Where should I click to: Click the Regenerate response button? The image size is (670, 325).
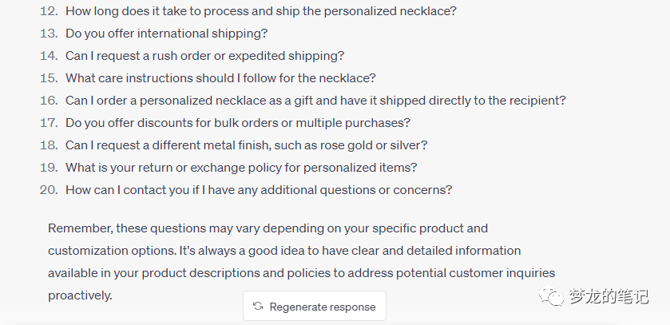(x=315, y=307)
